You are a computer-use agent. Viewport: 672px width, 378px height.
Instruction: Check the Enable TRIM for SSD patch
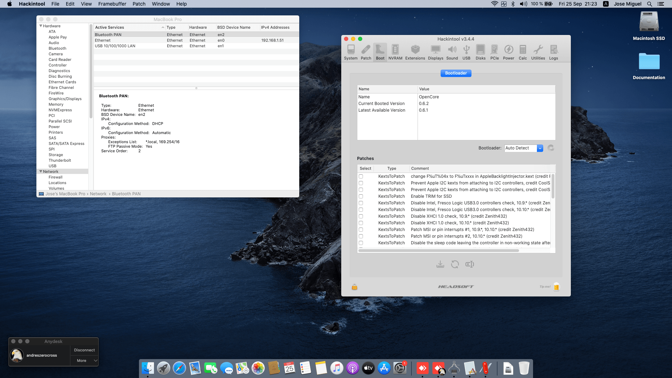(360, 196)
